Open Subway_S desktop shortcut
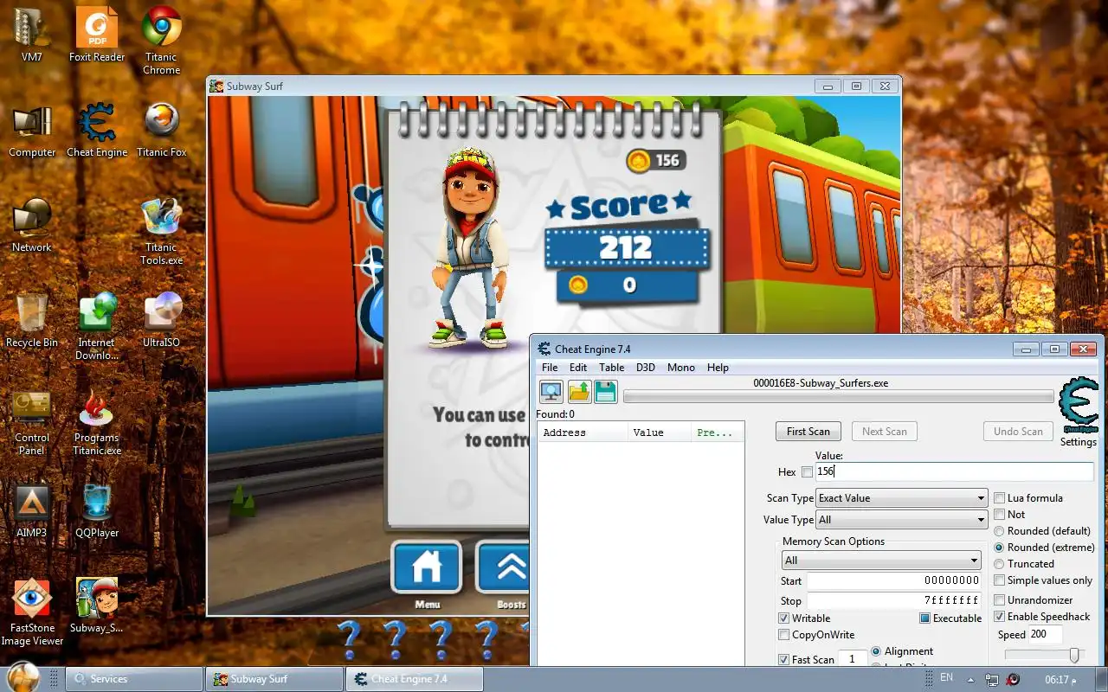1108x692 pixels. pos(97,605)
